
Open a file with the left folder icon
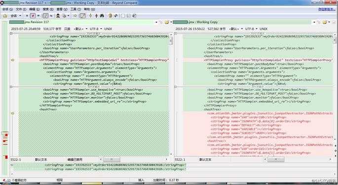167,22
